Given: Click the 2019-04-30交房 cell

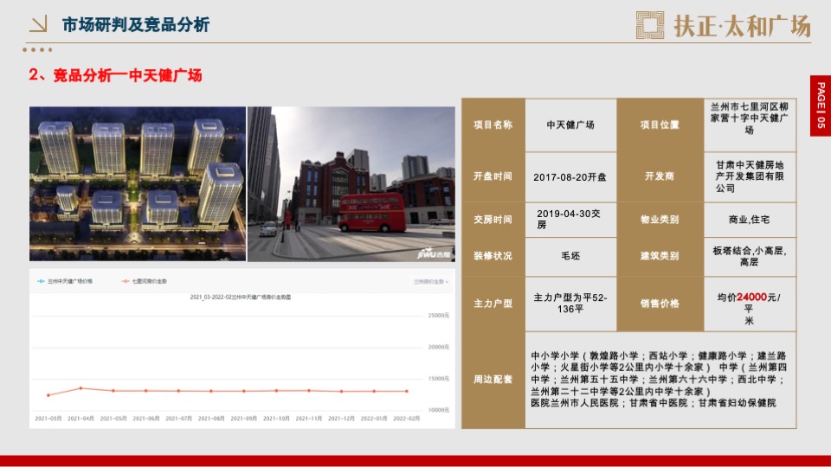Looking at the screenshot, I should click(x=570, y=219).
